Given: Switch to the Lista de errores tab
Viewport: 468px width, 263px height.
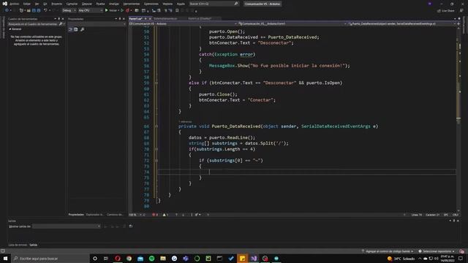Looking at the screenshot, I should [18, 245].
